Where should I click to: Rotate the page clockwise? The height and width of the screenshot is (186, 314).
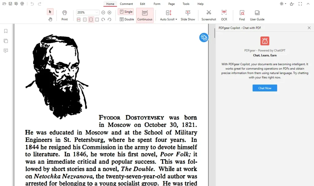(103, 20)
